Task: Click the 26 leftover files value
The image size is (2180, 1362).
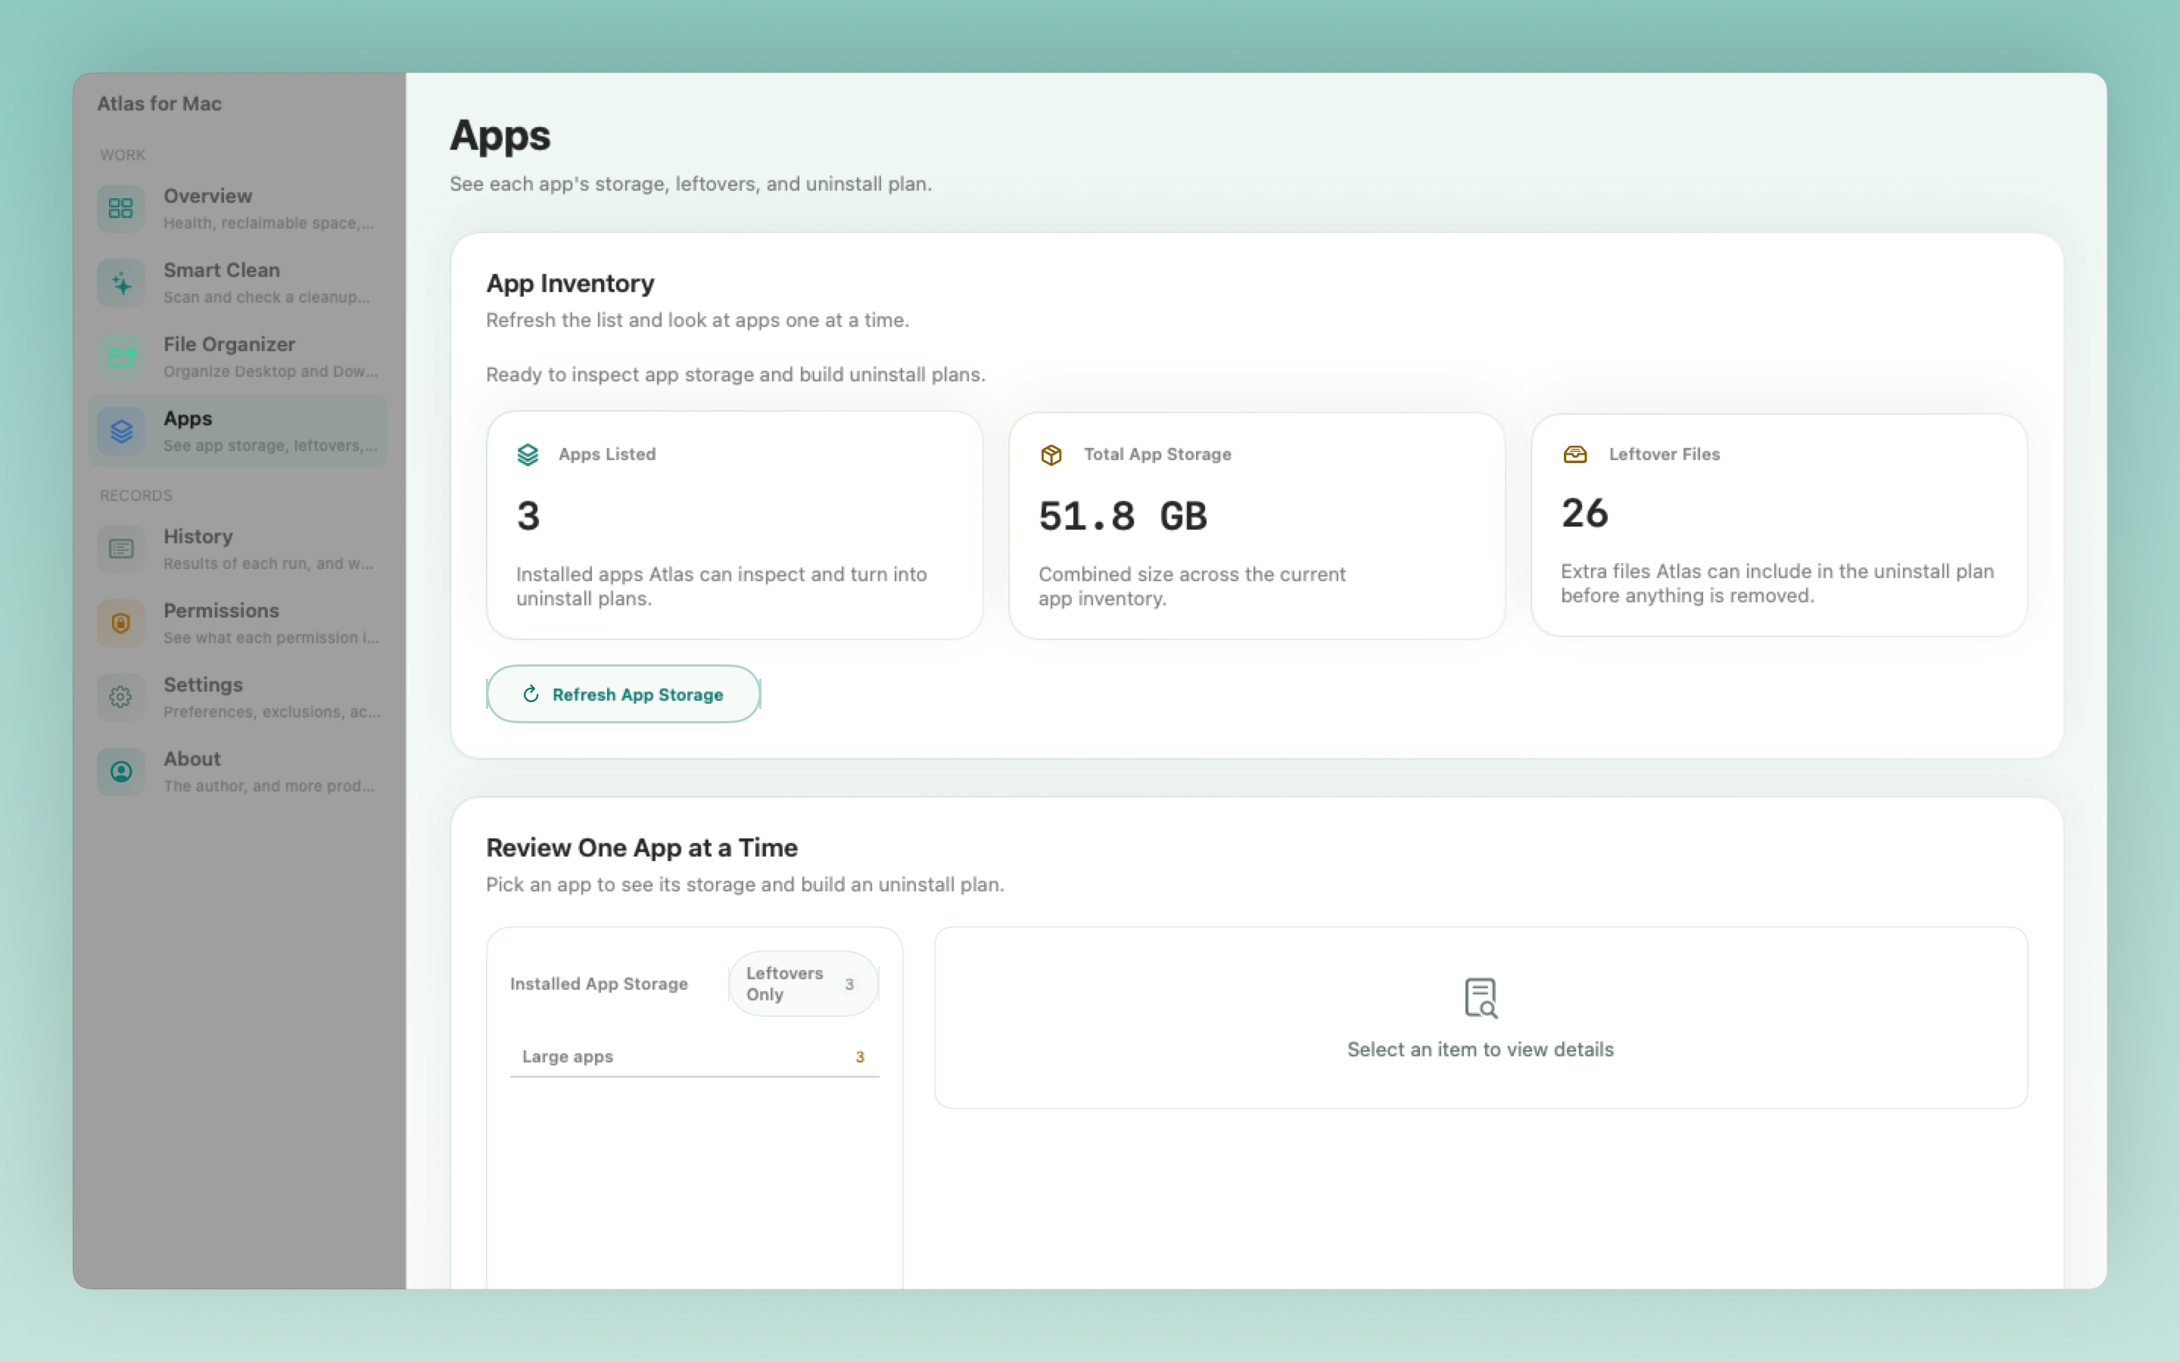Action: tap(1584, 514)
